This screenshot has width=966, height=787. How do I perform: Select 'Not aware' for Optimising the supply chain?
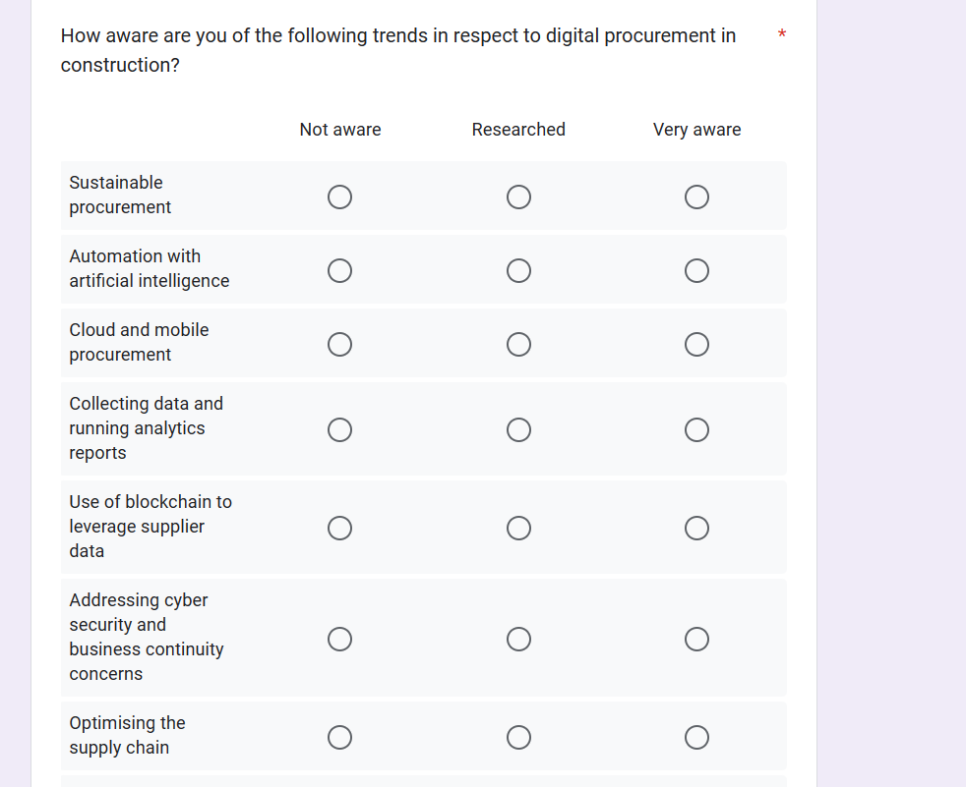click(340, 737)
